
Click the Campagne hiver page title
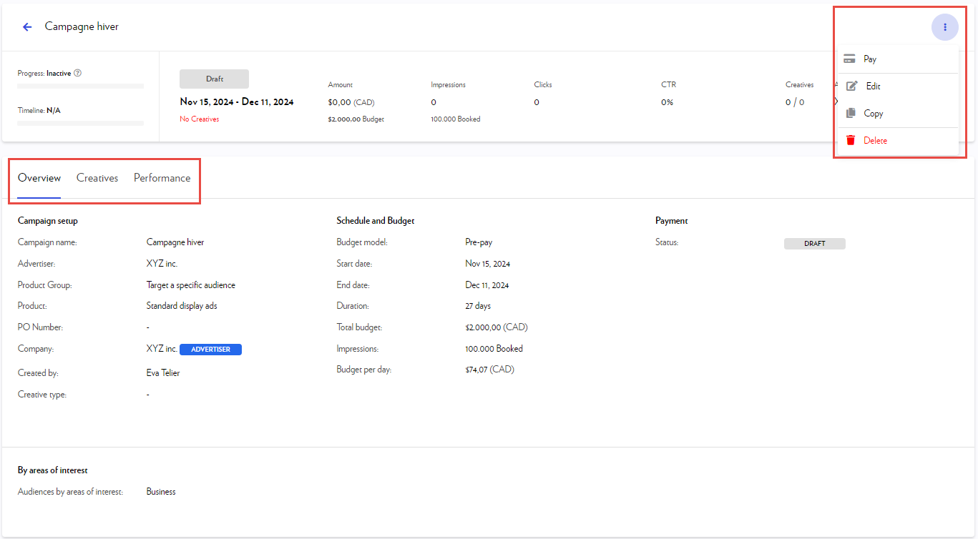[x=82, y=26]
